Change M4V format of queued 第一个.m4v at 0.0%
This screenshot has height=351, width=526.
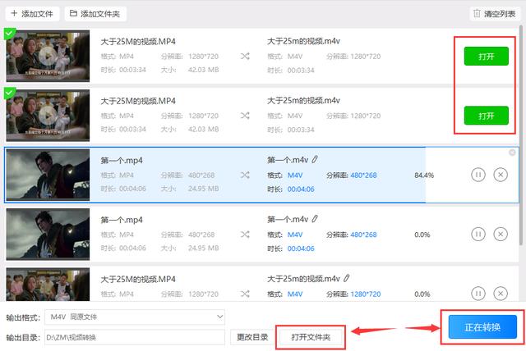(295, 235)
